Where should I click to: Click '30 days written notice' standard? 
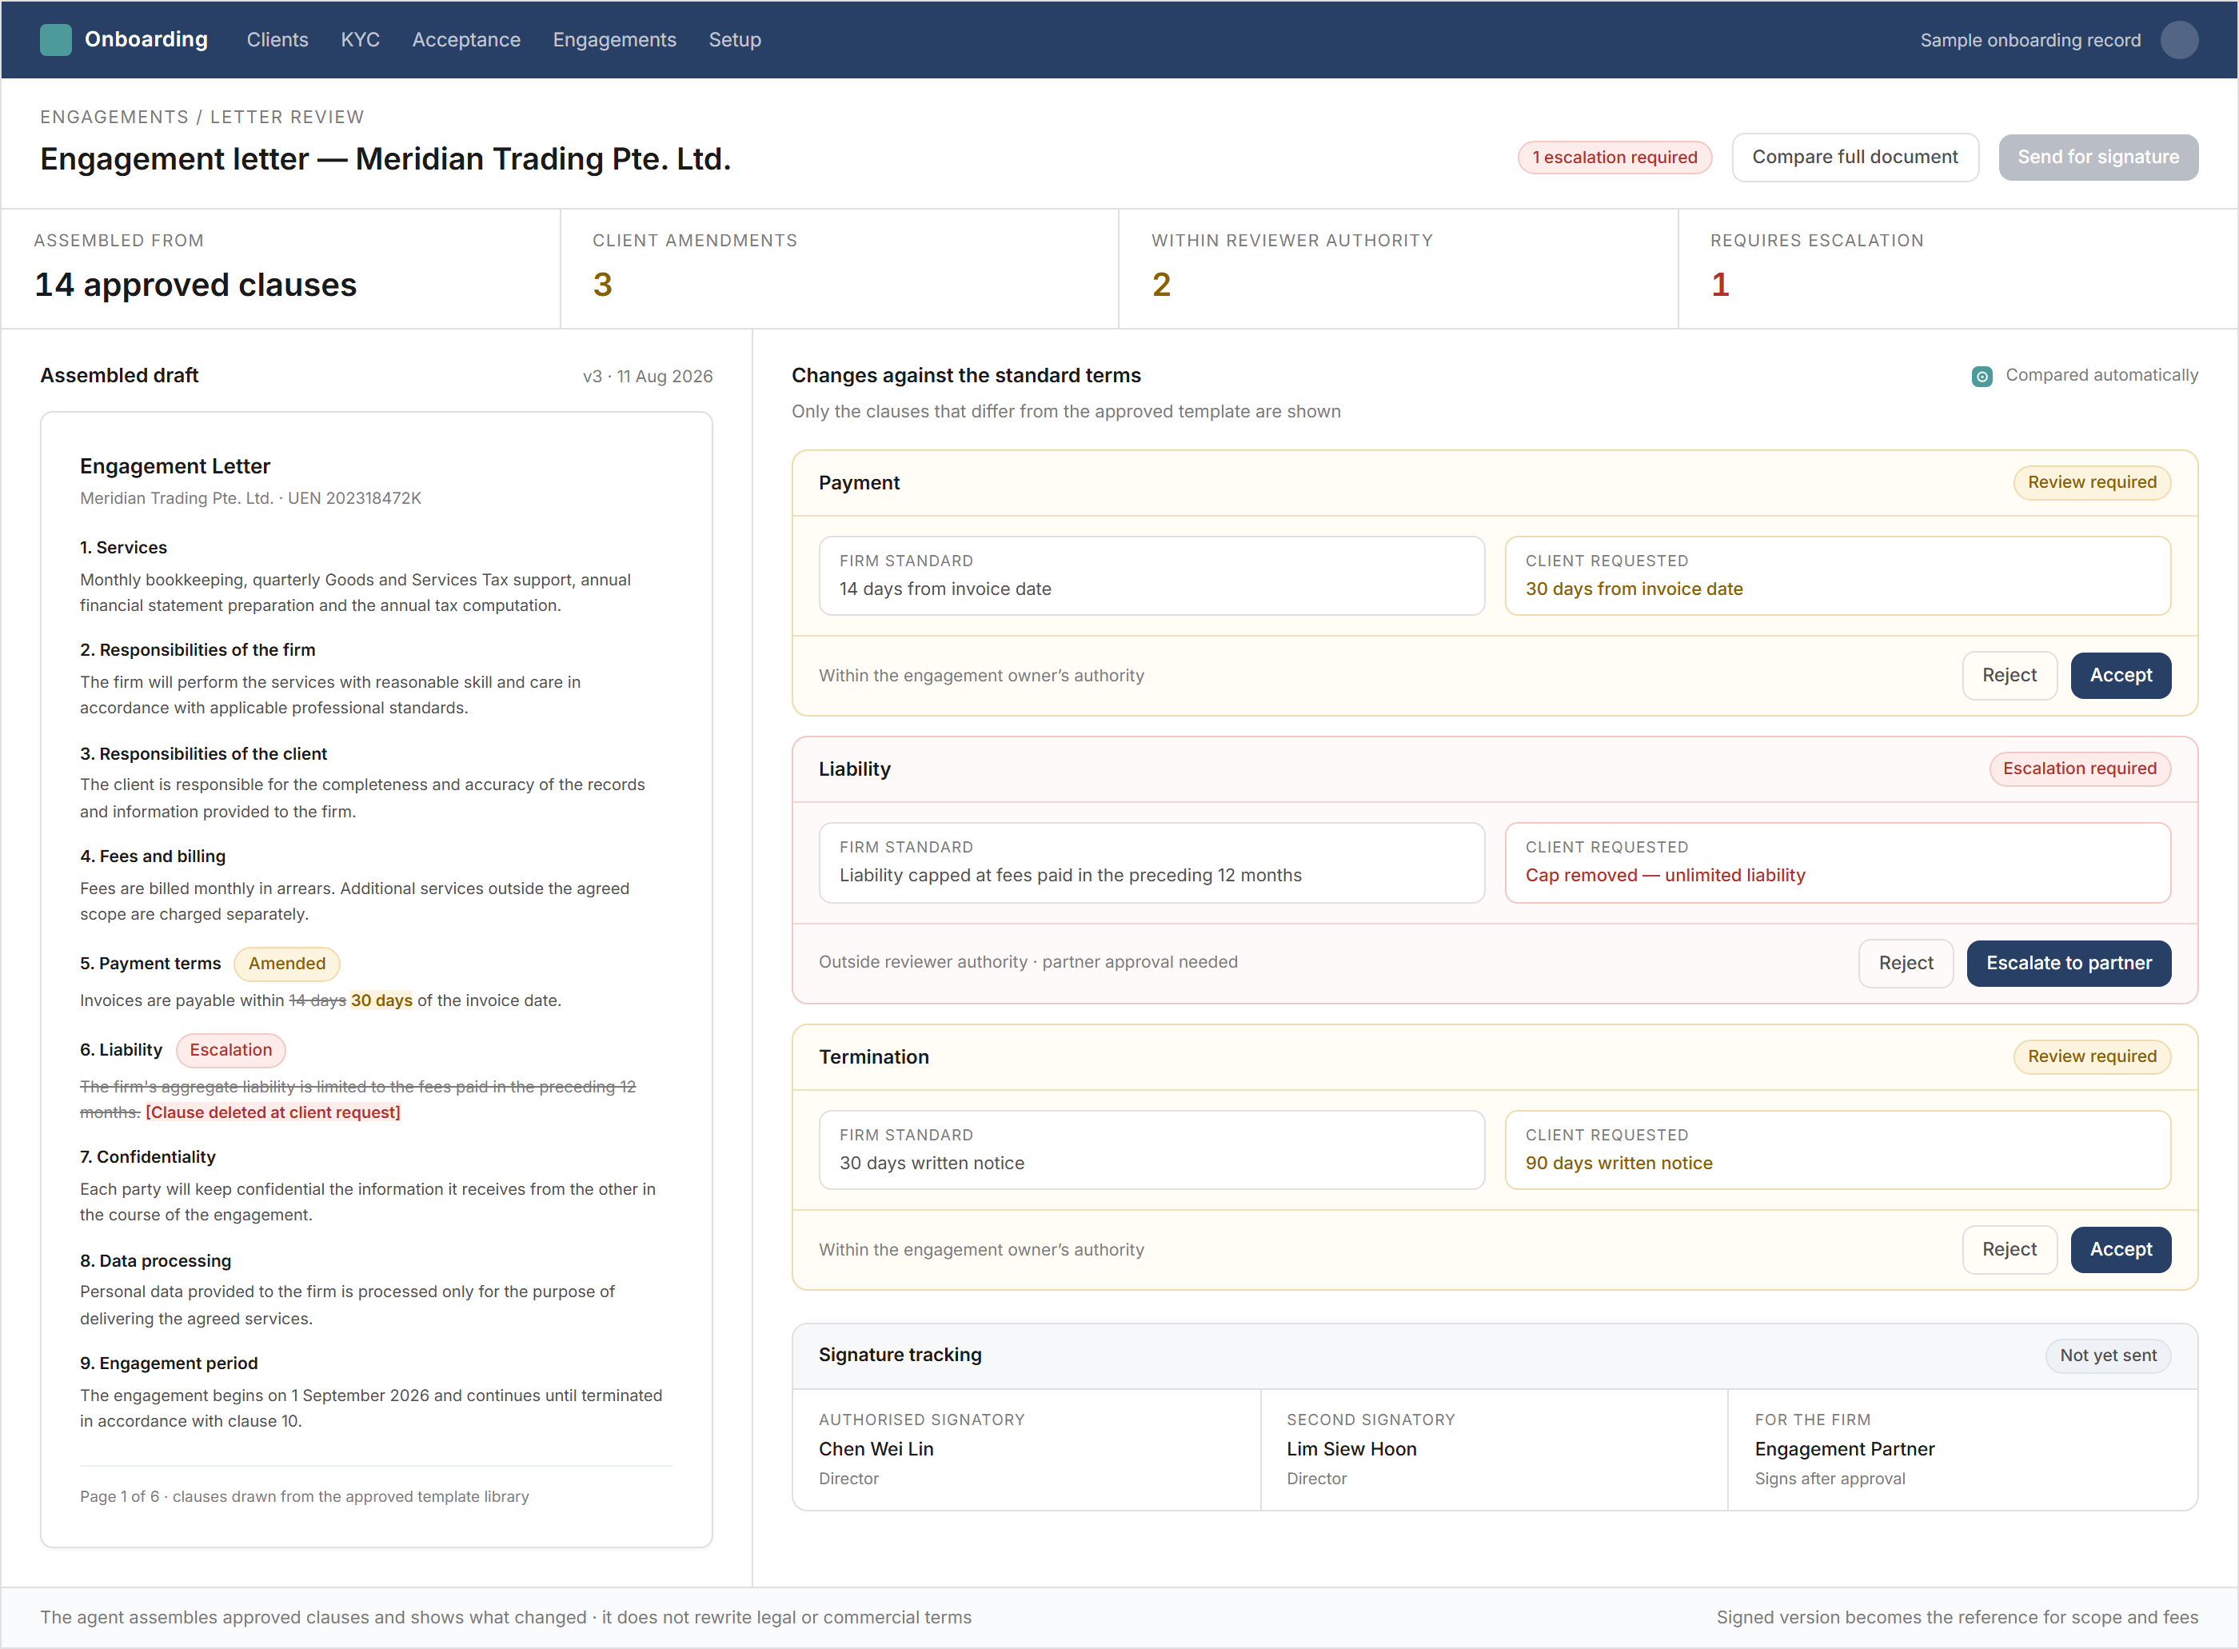pyautogui.click(x=932, y=1163)
